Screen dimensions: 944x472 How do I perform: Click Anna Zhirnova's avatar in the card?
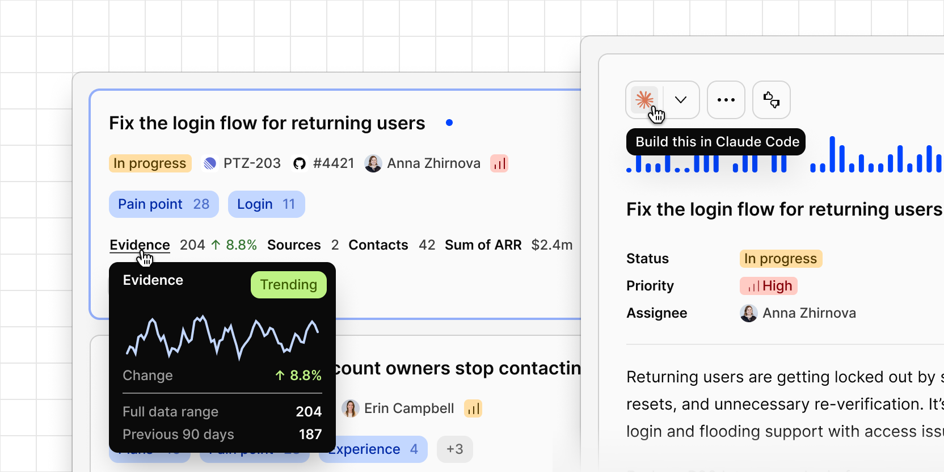click(x=373, y=163)
